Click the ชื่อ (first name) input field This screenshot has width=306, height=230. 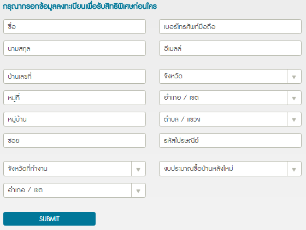pos(74,27)
